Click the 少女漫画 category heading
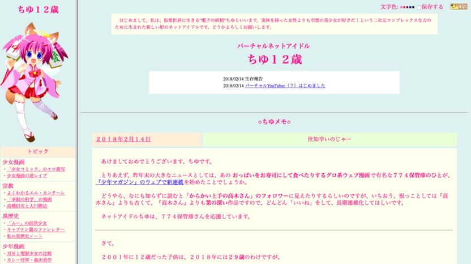Viewport: 471px width, 264px height. point(14,162)
